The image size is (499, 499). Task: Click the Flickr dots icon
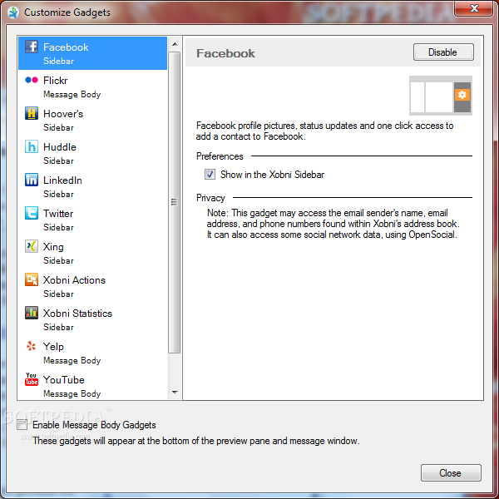[32, 80]
